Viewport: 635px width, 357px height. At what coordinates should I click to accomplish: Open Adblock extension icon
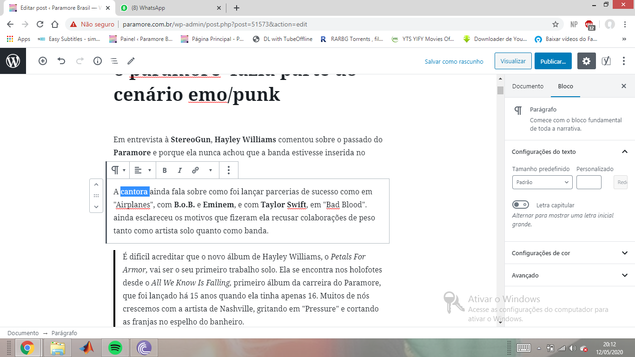(590, 24)
